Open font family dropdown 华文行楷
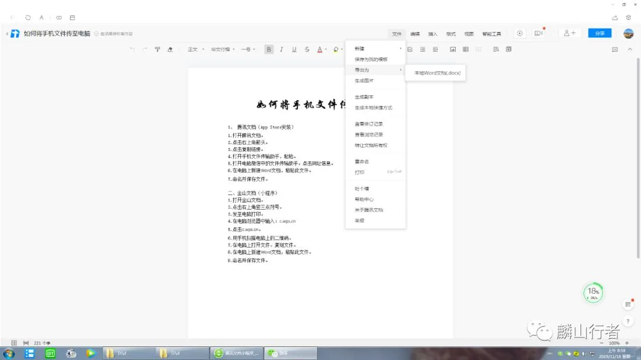 (x=223, y=49)
